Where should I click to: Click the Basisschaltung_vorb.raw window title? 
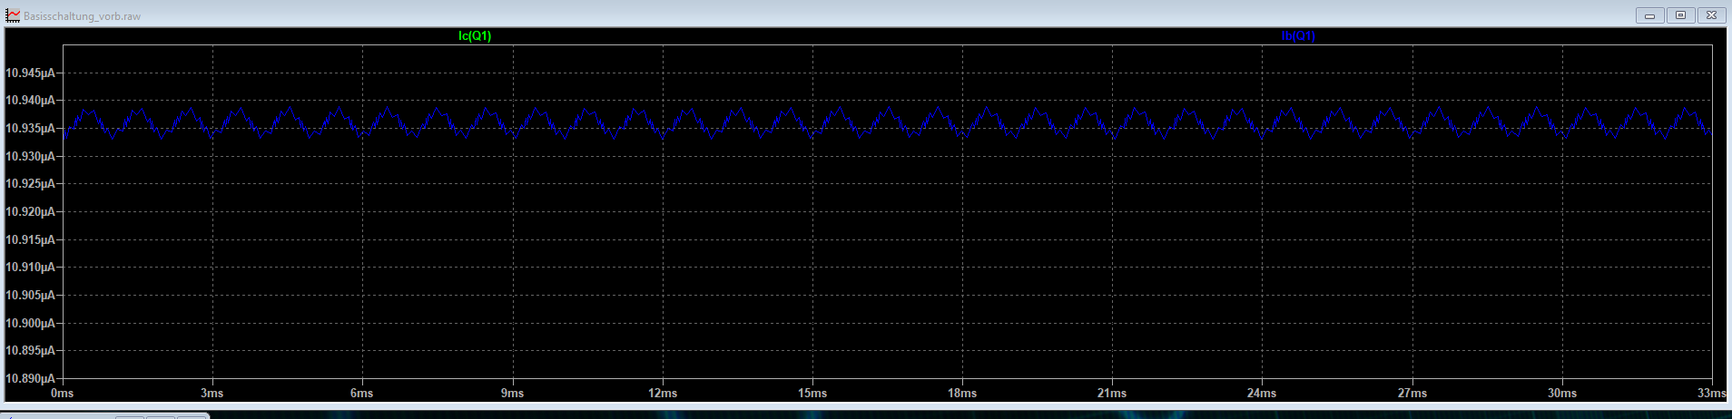pyautogui.click(x=82, y=16)
